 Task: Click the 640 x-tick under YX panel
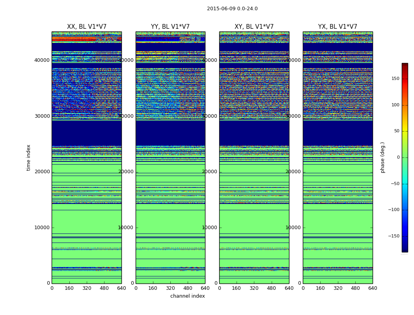[x=372, y=288]
